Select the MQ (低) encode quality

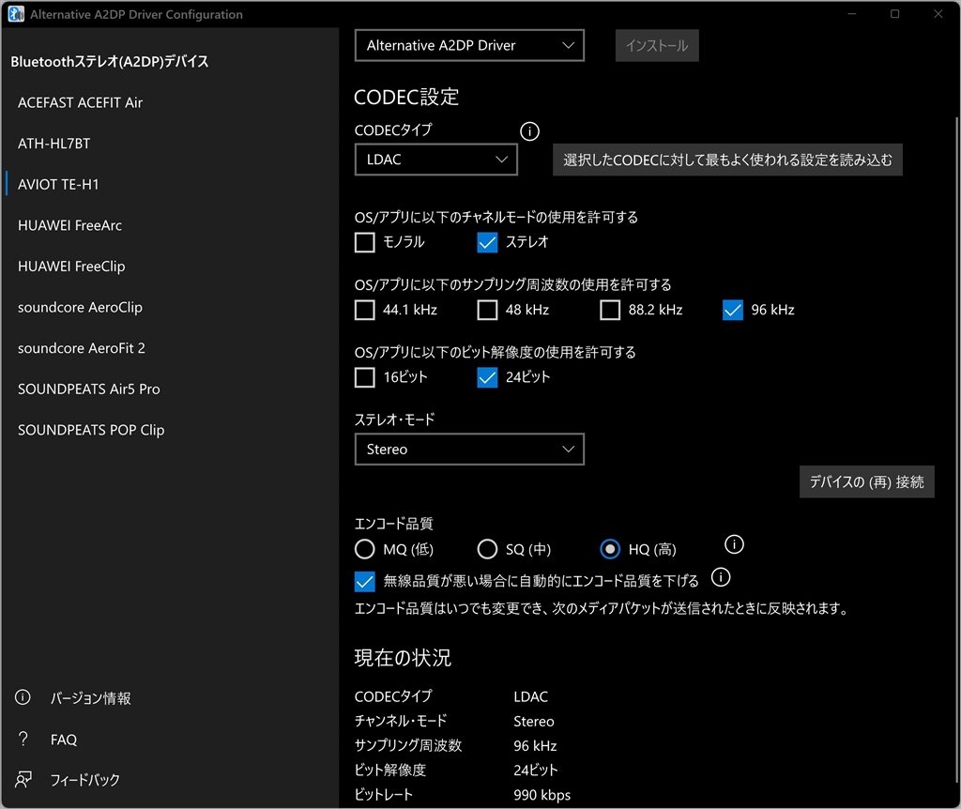[x=365, y=549]
